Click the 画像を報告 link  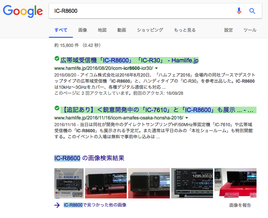pyautogui.click(x=240, y=205)
